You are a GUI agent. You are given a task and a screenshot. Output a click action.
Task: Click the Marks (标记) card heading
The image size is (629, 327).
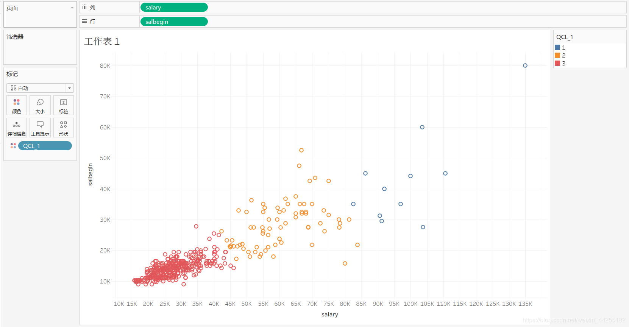(x=12, y=74)
